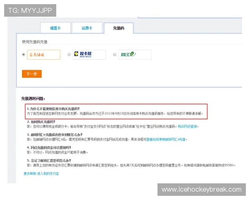The image size is (250, 200).
Task: Click the '充值遇到问题:' heading
Action: tap(33, 99)
